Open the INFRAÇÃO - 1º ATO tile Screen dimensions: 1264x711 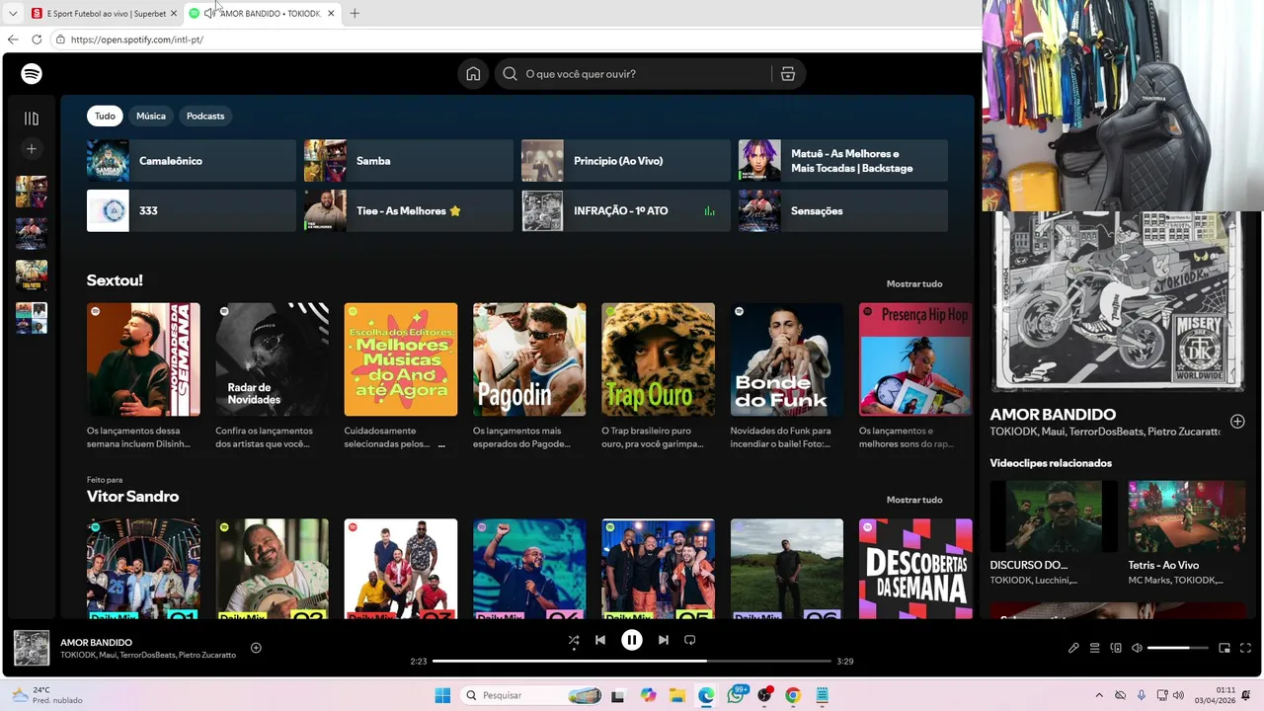(x=626, y=210)
